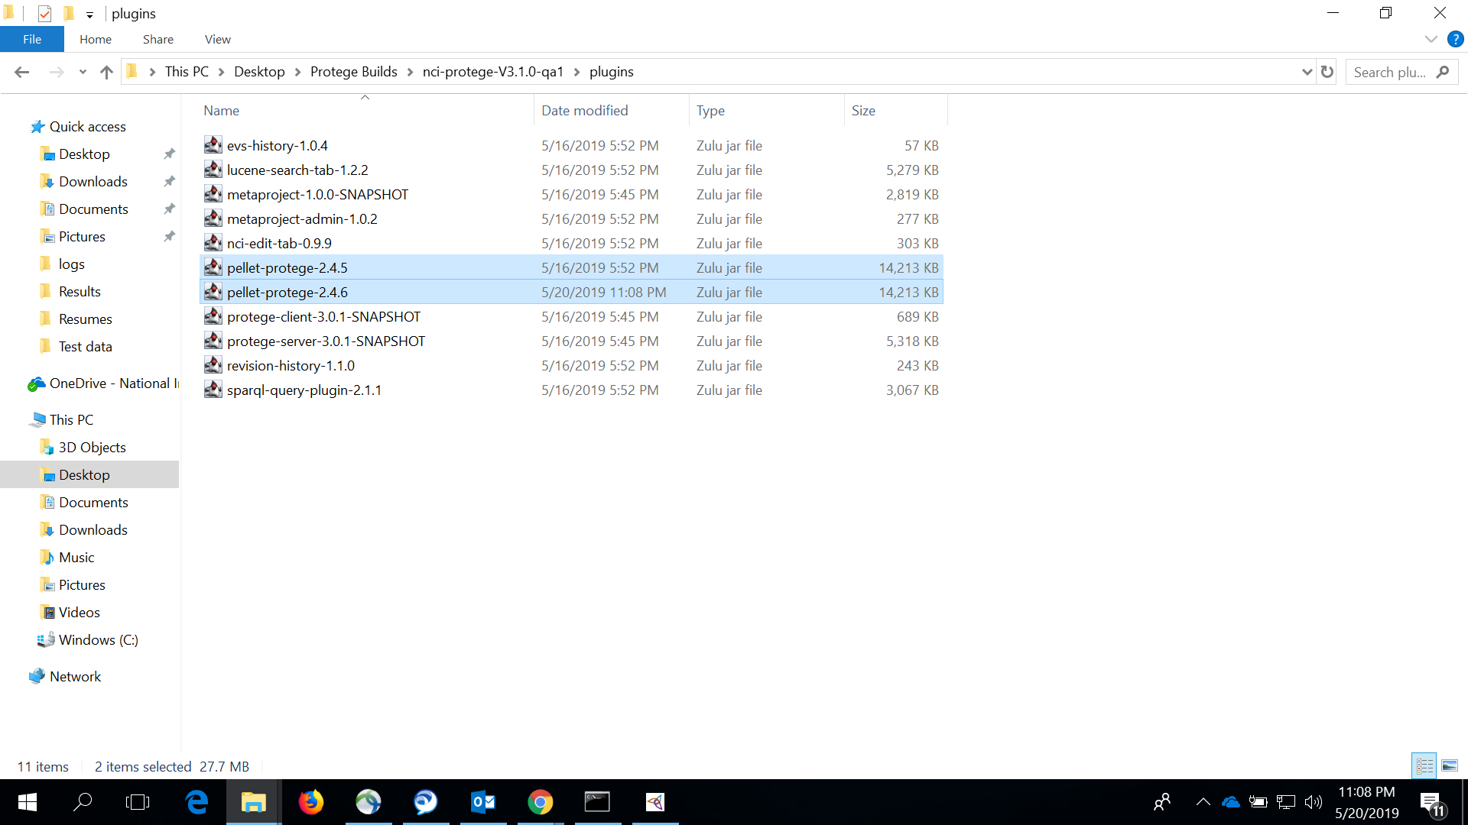Click the jar icon of evs-history-1.0.4
Image resolution: width=1468 pixels, height=825 pixels.
[x=213, y=145]
